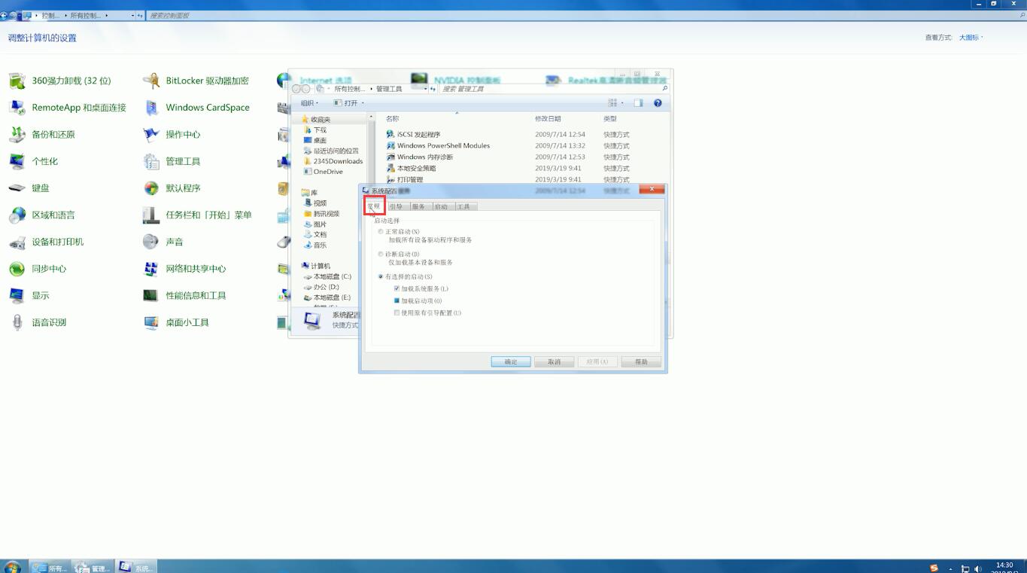Screen dimensions: 1027x573
Task: Open 设备和打印机
Action: [47, 242]
